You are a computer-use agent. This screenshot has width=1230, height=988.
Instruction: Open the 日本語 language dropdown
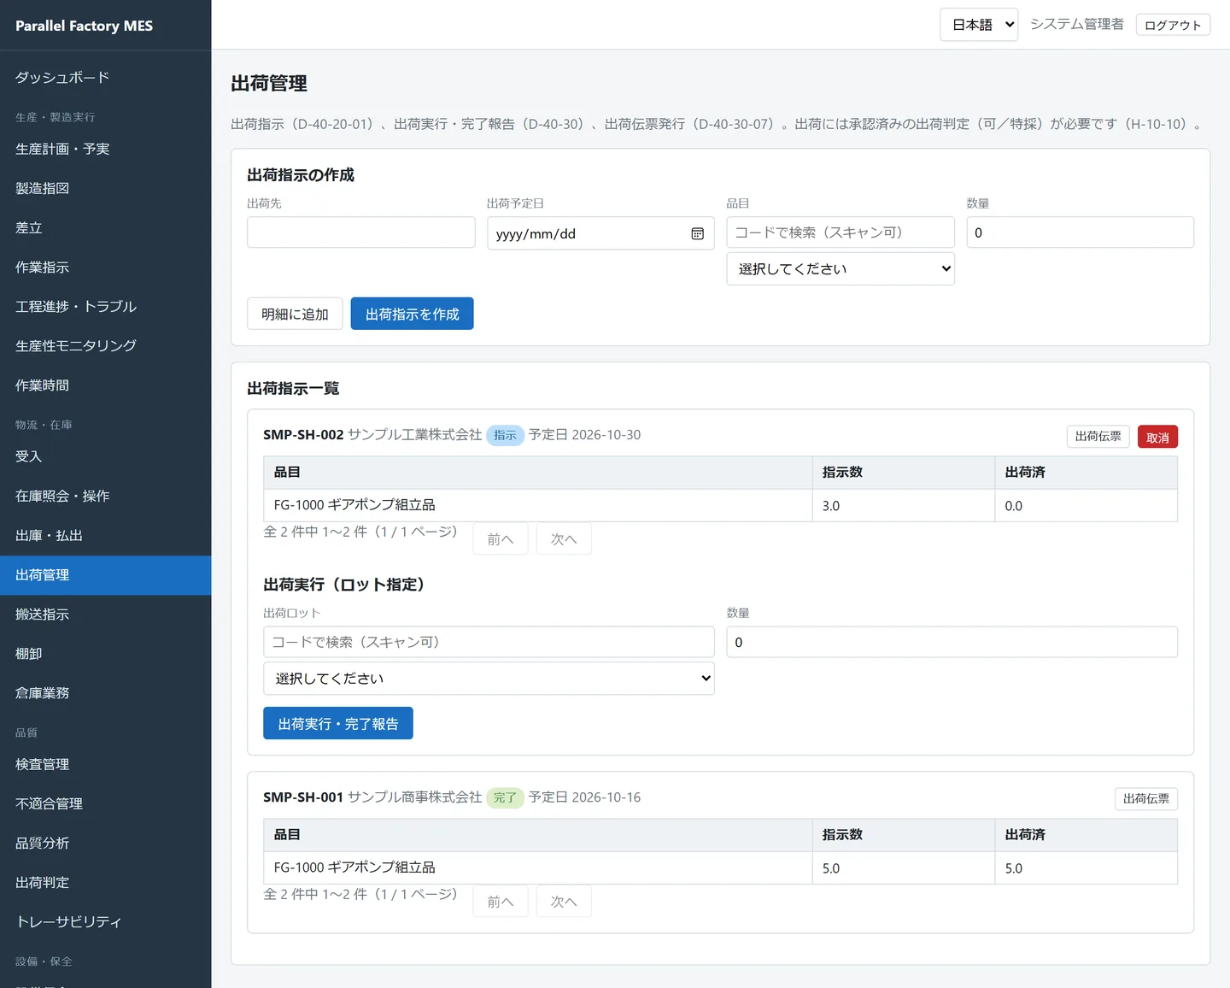(979, 25)
